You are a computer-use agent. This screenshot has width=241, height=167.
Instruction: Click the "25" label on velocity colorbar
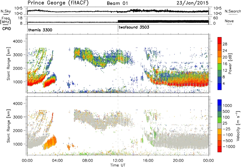pos(225,123)
